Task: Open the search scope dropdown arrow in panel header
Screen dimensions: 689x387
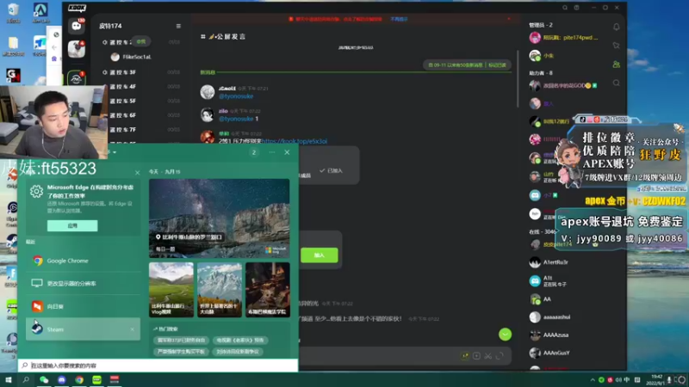Action: pos(115,152)
